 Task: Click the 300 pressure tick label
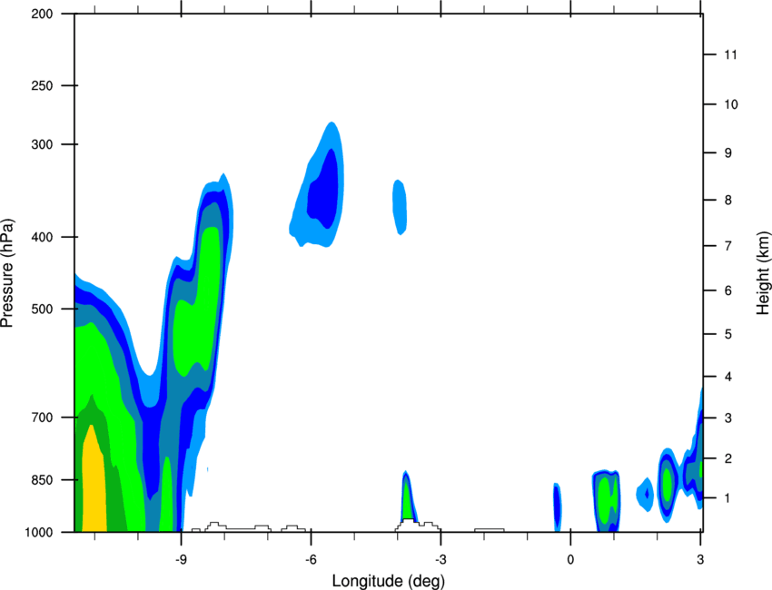[x=42, y=144]
